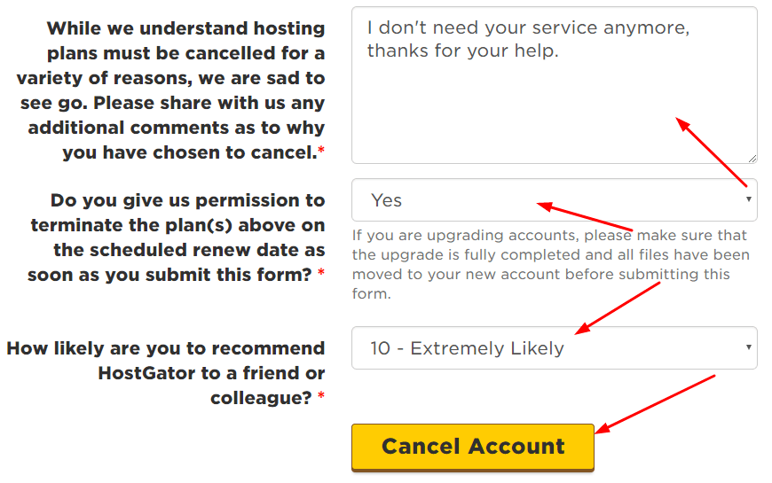Image resolution: width=772 pixels, height=483 pixels.
Task: Click on "I don't need your service anymore," line
Action: (x=528, y=28)
